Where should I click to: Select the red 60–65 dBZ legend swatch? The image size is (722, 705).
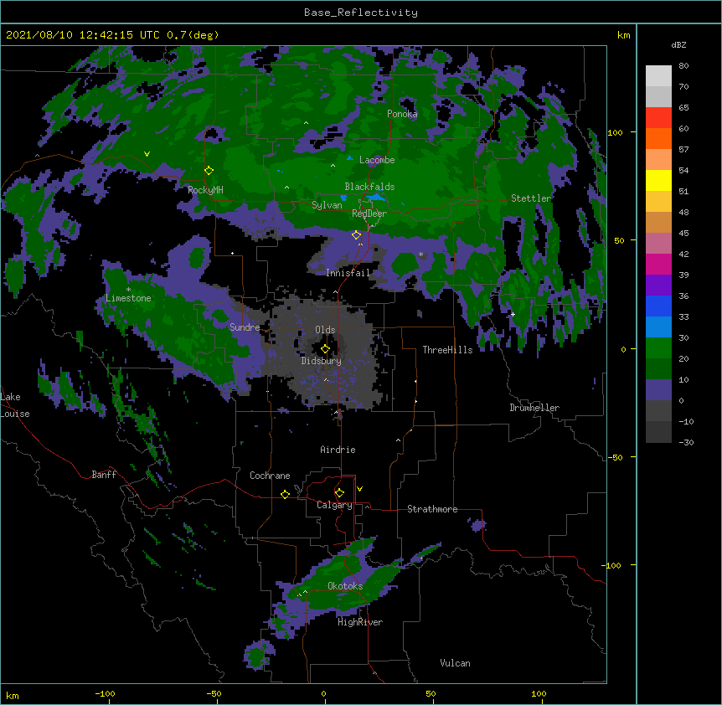click(x=658, y=118)
